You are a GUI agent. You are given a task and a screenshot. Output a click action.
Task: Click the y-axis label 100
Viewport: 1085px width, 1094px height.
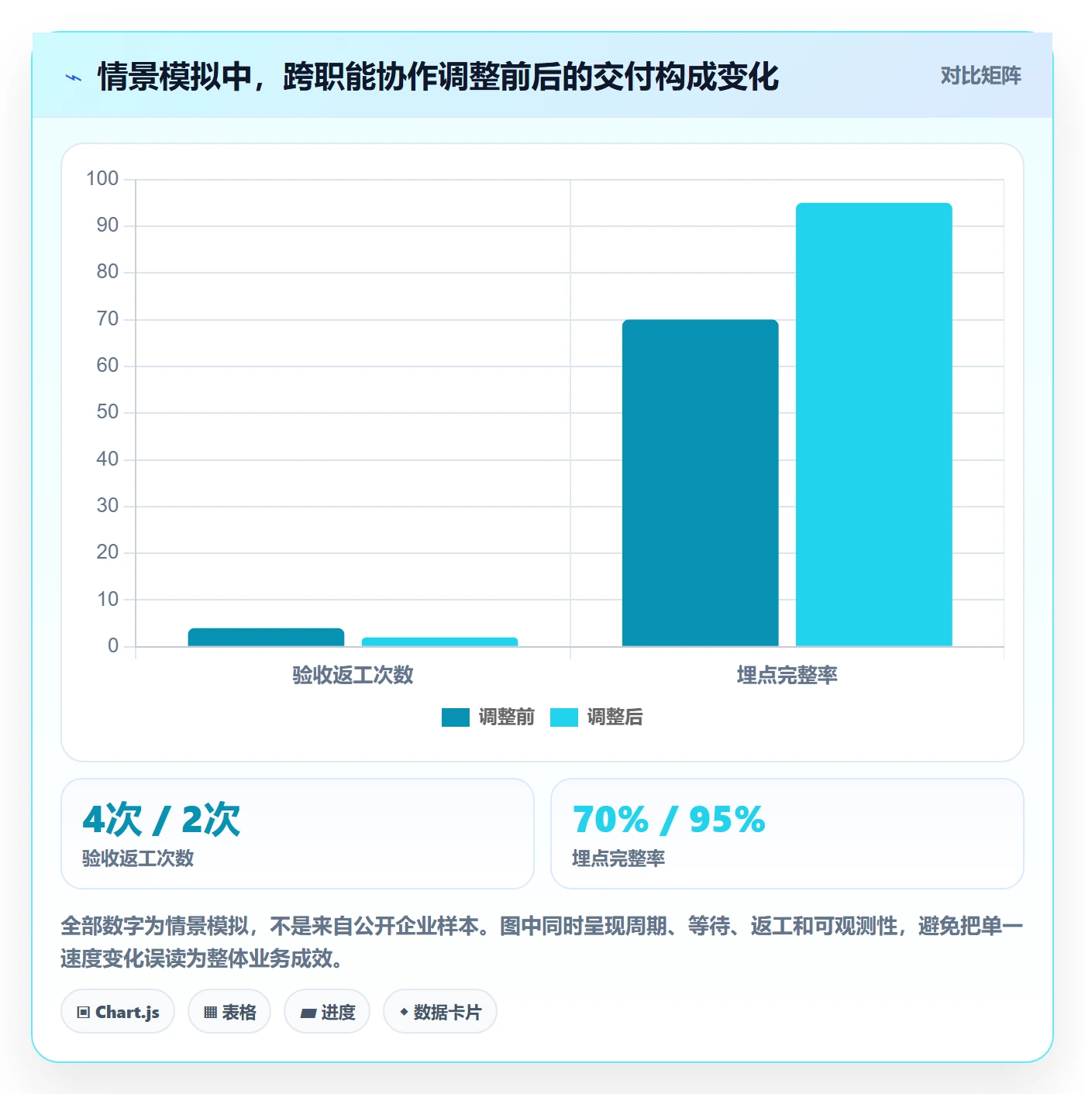click(x=102, y=179)
